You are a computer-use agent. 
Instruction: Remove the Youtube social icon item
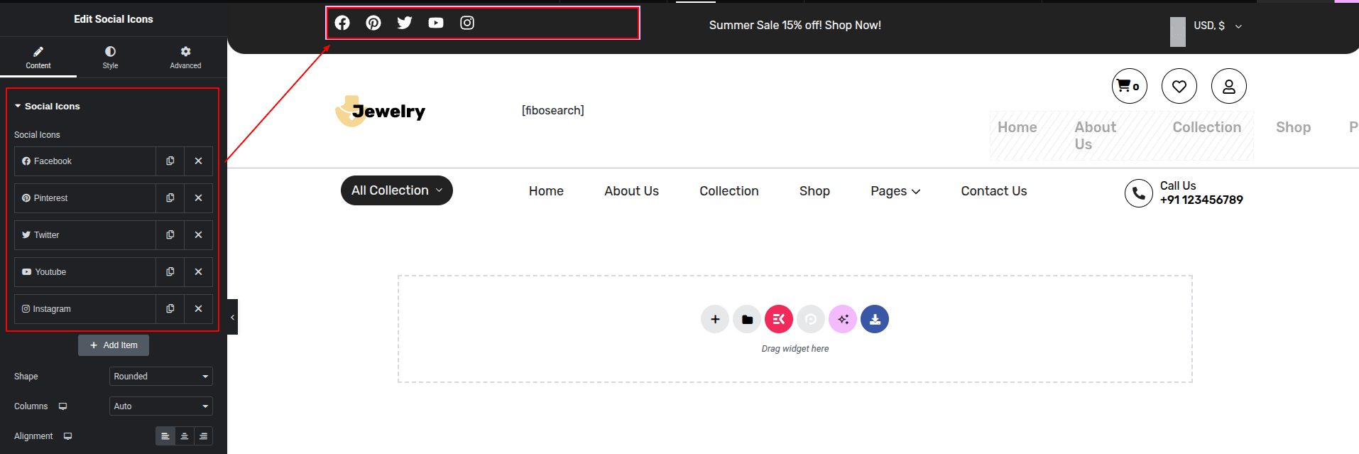coord(198,272)
